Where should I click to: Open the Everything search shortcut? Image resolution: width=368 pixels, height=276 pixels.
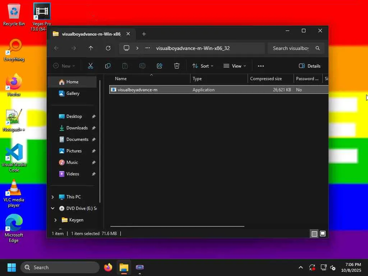click(x=14, y=50)
